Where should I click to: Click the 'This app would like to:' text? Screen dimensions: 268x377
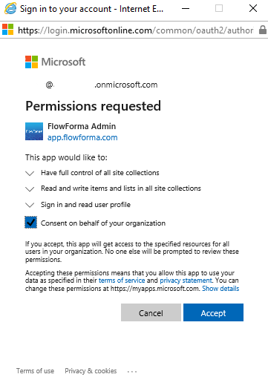click(66, 157)
